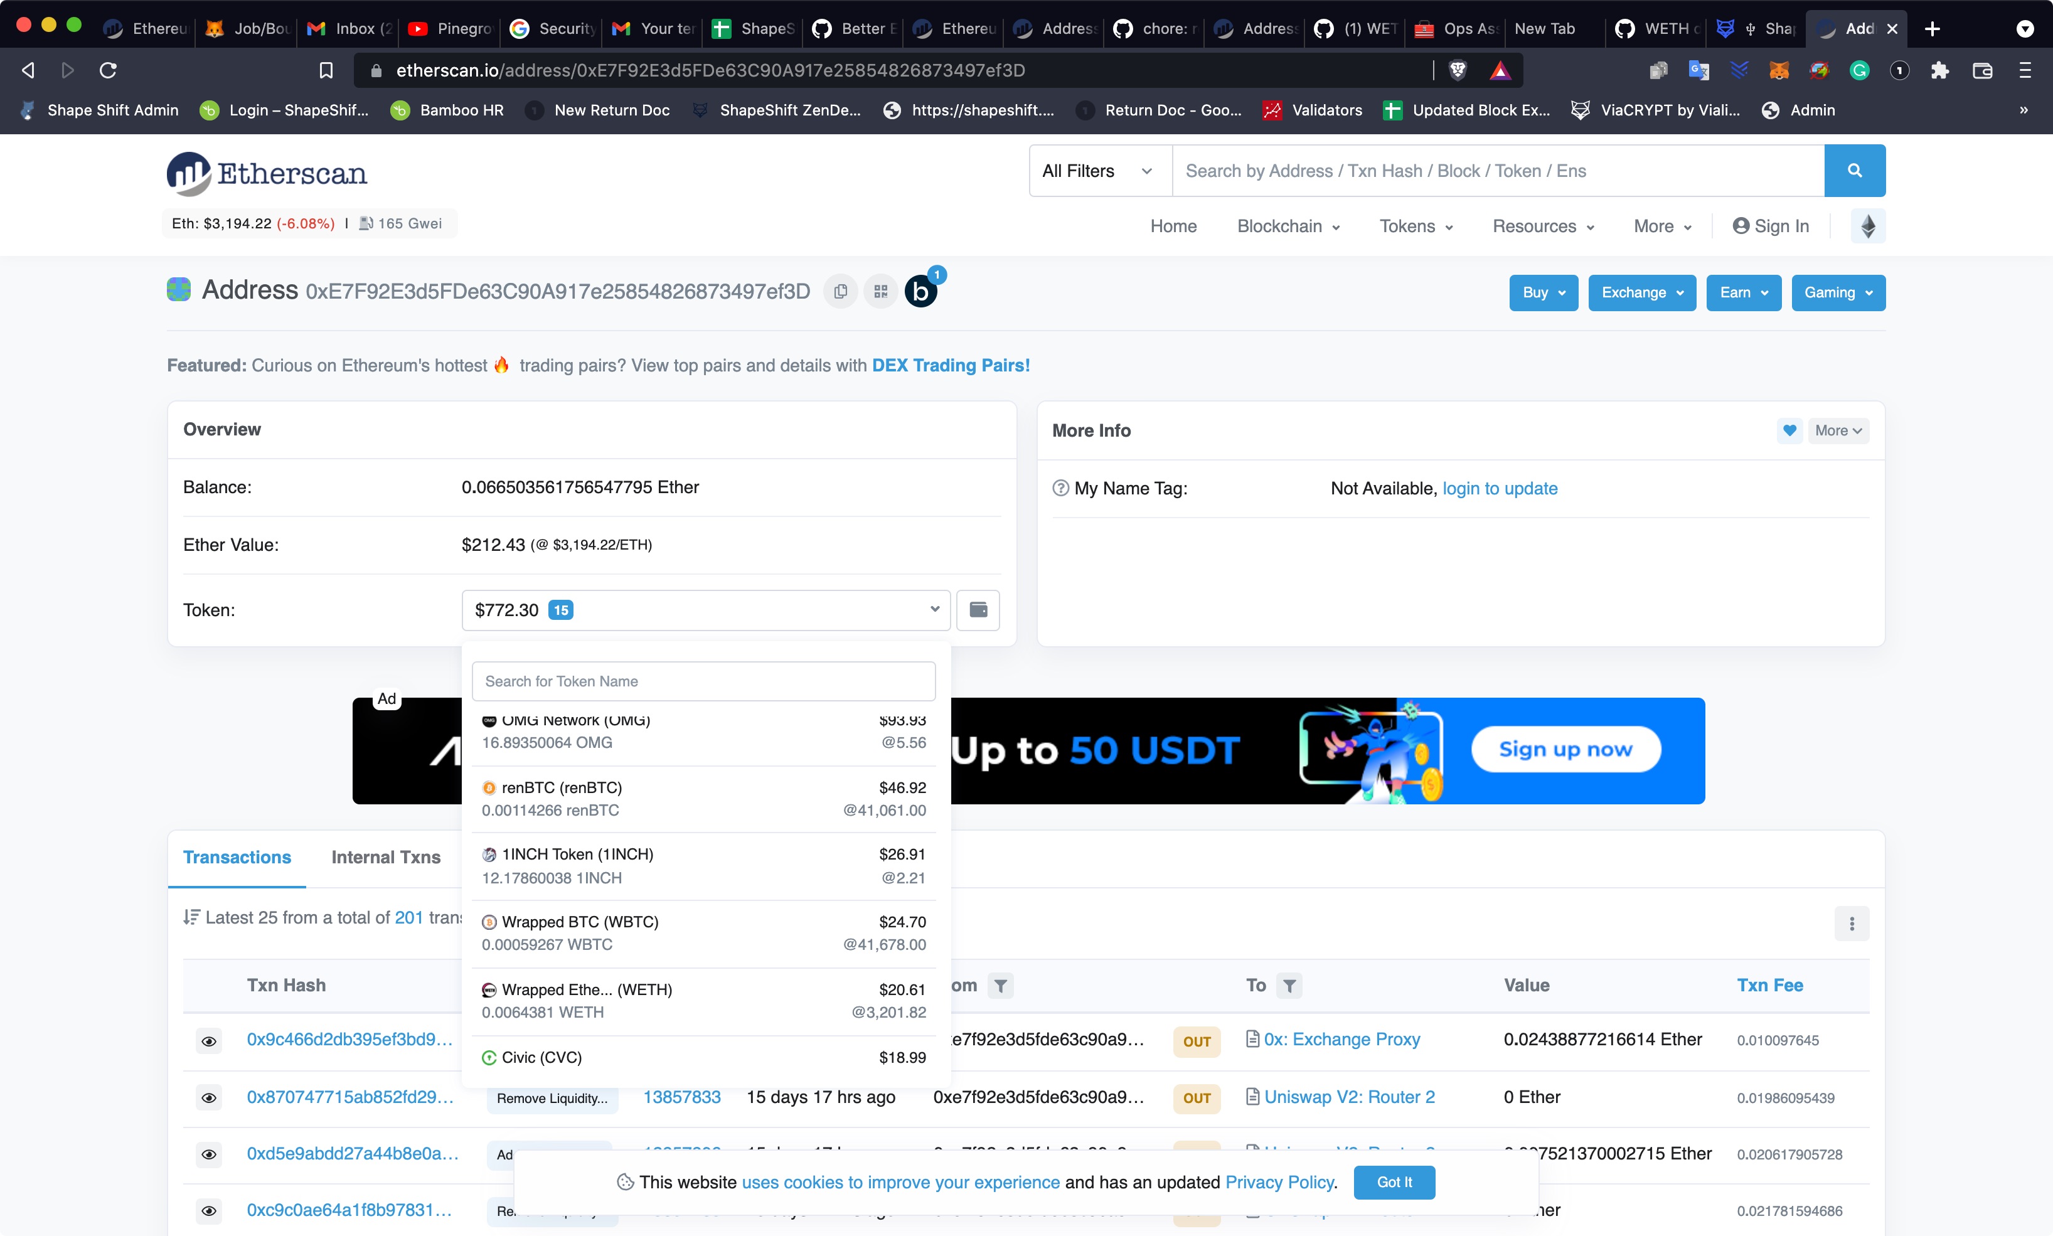
Task: Collapse the $772.30 token holdings dropdown
Action: pos(933,610)
